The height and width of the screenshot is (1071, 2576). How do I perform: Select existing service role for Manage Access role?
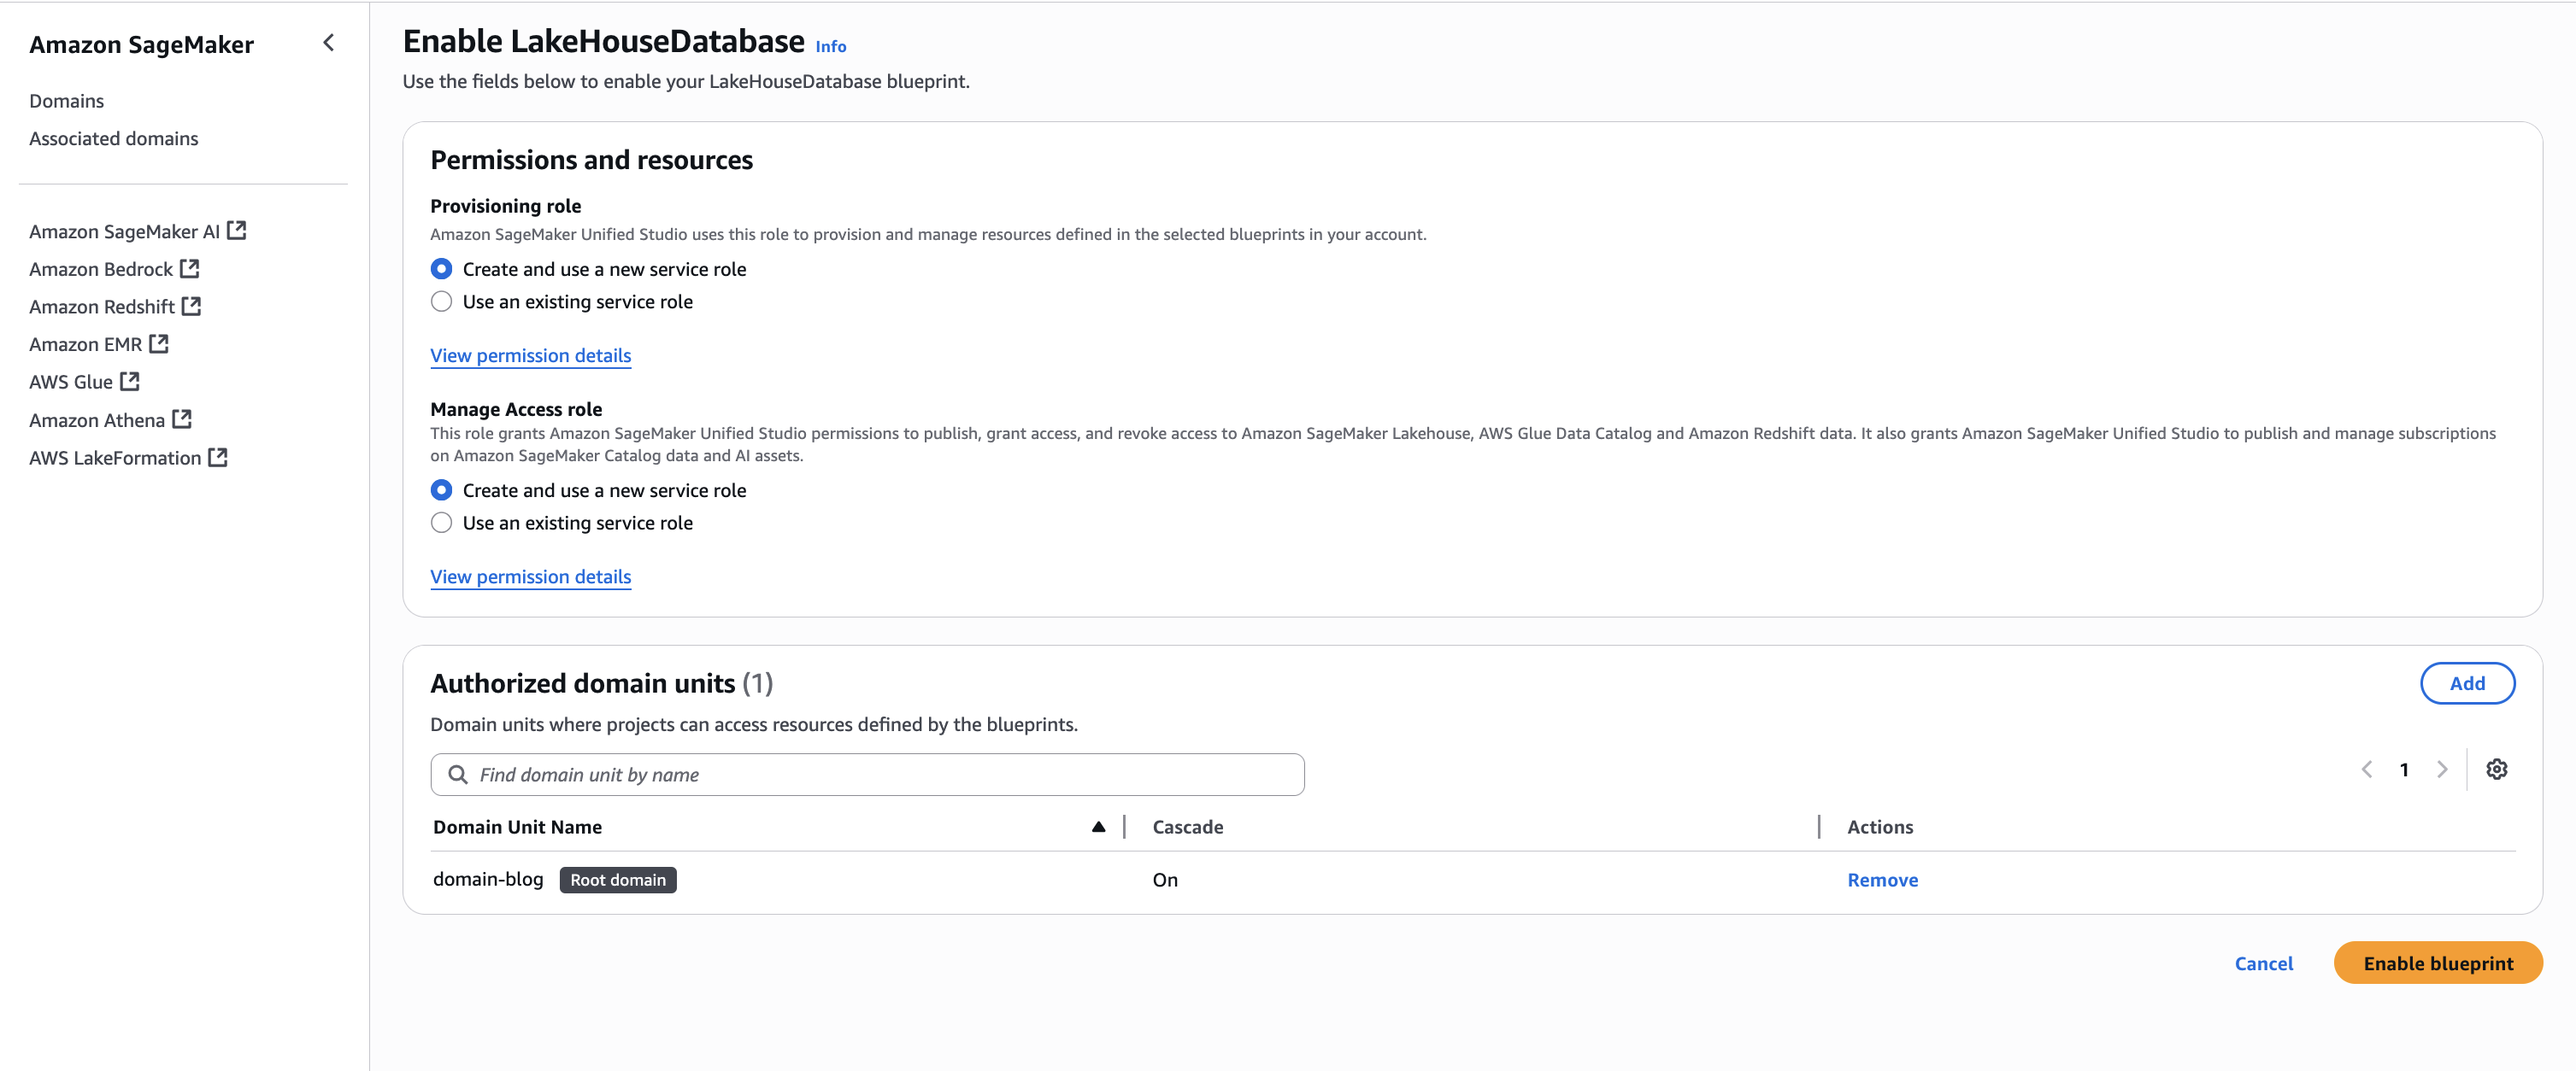click(441, 523)
